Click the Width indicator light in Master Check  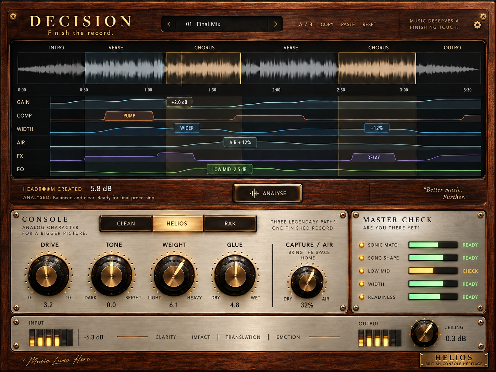tap(361, 284)
